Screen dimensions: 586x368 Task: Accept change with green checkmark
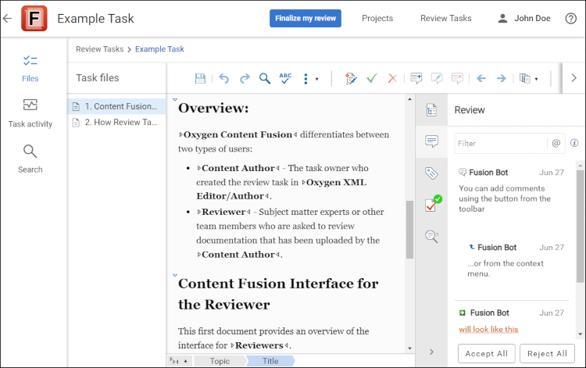click(x=372, y=78)
